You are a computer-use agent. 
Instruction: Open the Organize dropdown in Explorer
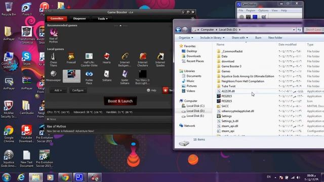click(186, 38)
